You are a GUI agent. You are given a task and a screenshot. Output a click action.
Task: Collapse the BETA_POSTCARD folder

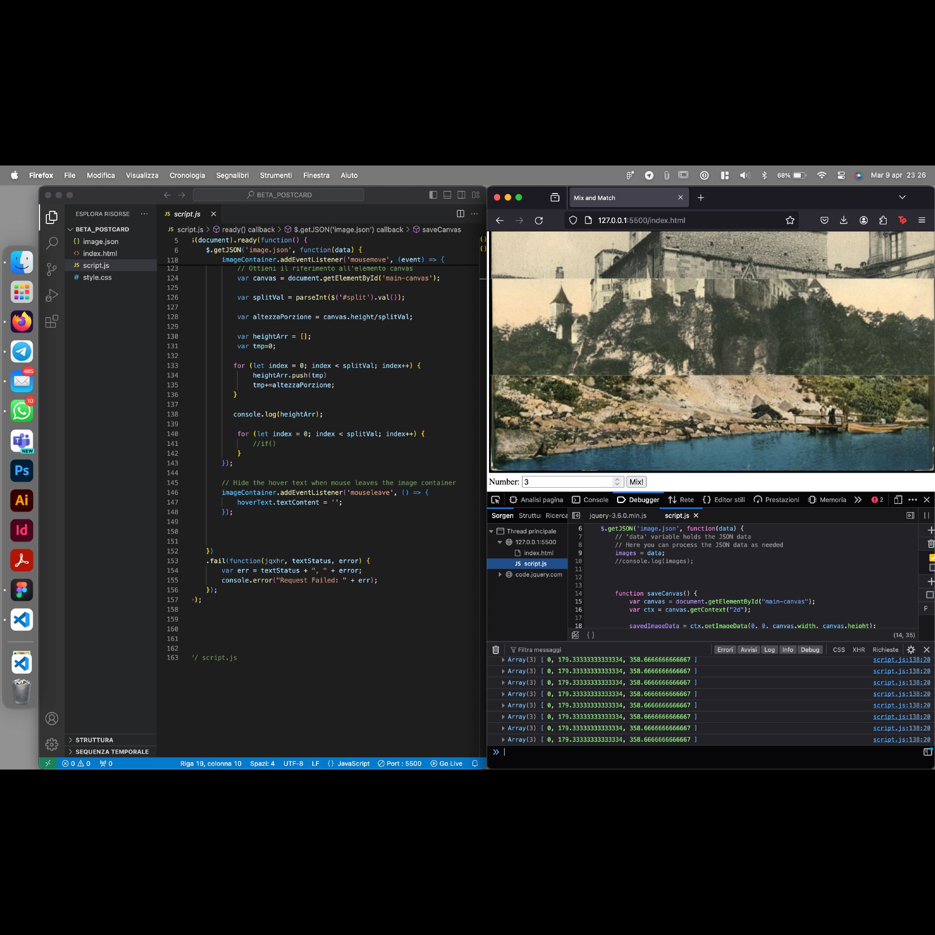click(x=111, y=230)
